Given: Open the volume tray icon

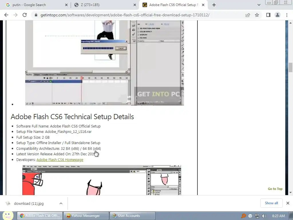Looking at the screenshot, I should click(x=264, y=216).
